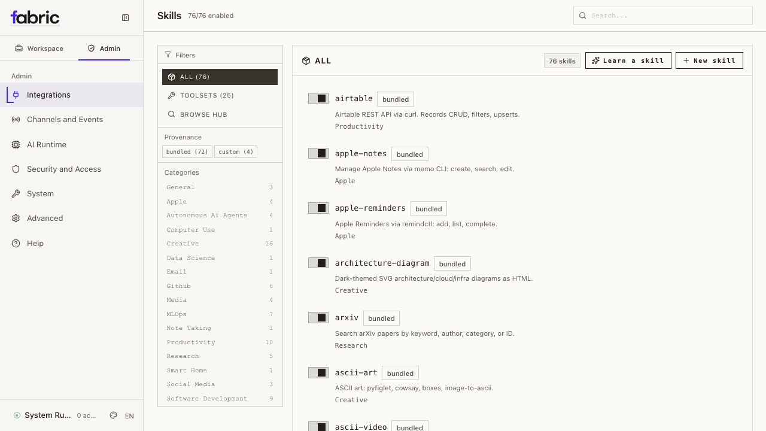Click the Channels and Events broadcast icon
766x431 pixels.
click(x=16, y=120)
